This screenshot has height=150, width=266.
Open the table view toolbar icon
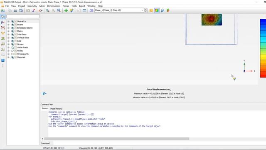pos(84,10)
